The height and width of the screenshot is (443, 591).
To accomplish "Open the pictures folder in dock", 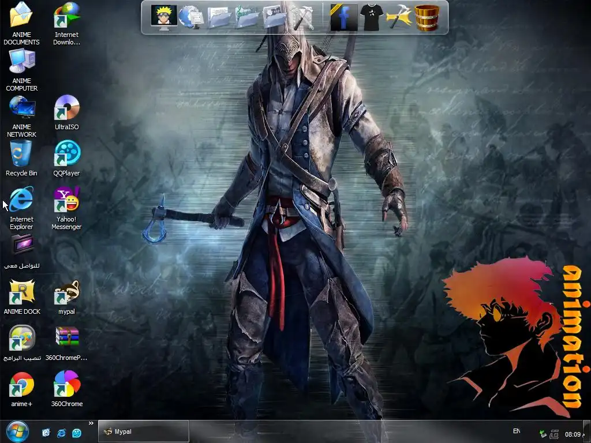I will click(x=274, y=17).
